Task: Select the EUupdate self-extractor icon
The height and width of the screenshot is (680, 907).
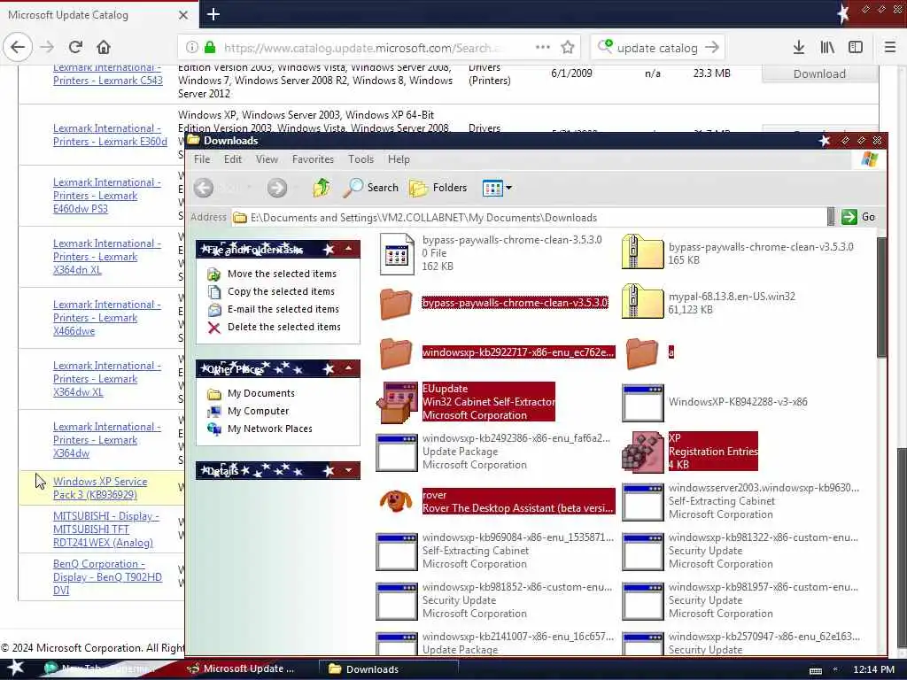Action: tap(396, 403)
